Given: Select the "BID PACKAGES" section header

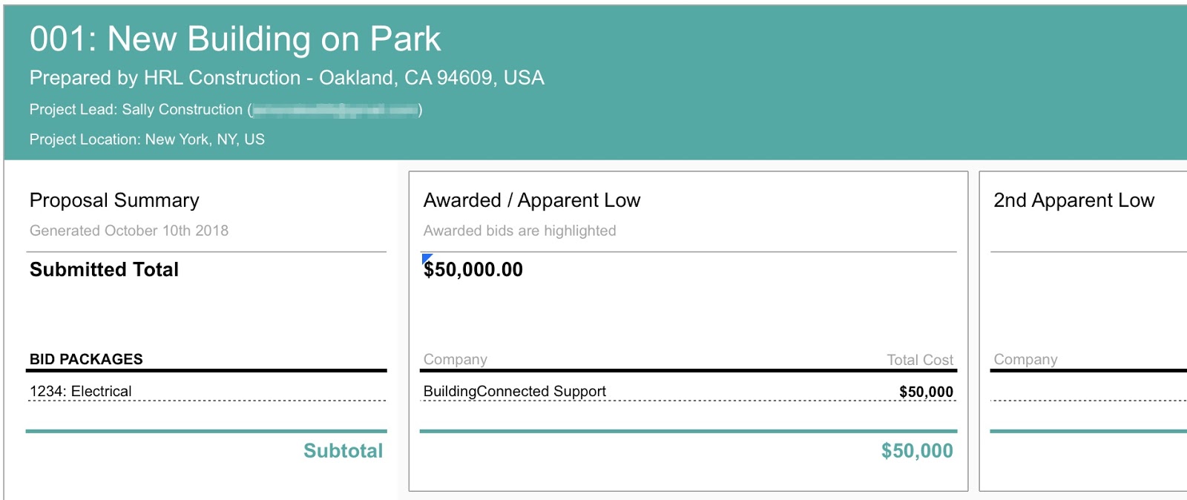Looking at the screenshot, I should tap(86, 359).
